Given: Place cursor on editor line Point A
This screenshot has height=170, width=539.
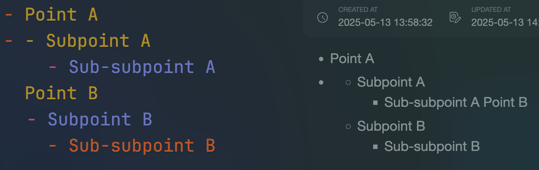Looking at the screenshot, I should click(61, 15).
